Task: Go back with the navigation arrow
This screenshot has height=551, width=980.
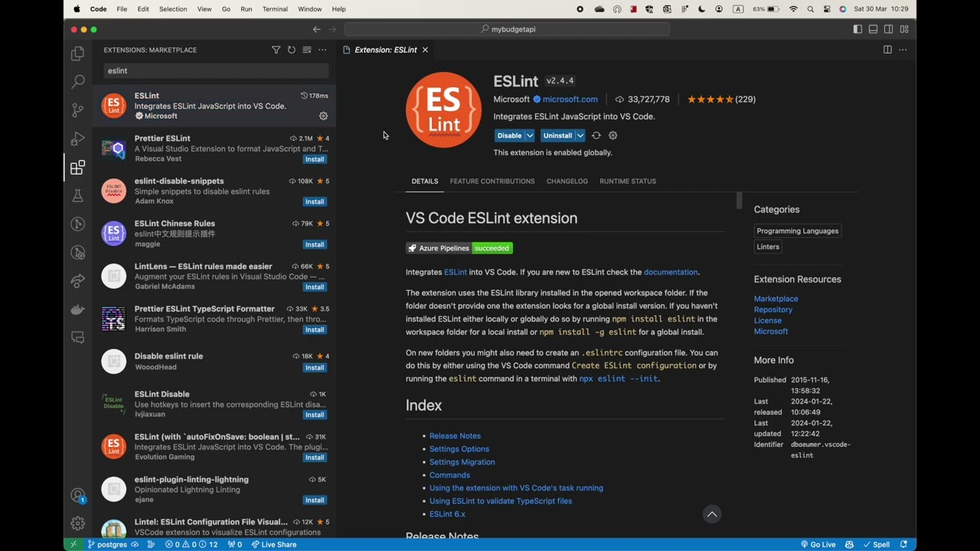Action: (316, 29)
